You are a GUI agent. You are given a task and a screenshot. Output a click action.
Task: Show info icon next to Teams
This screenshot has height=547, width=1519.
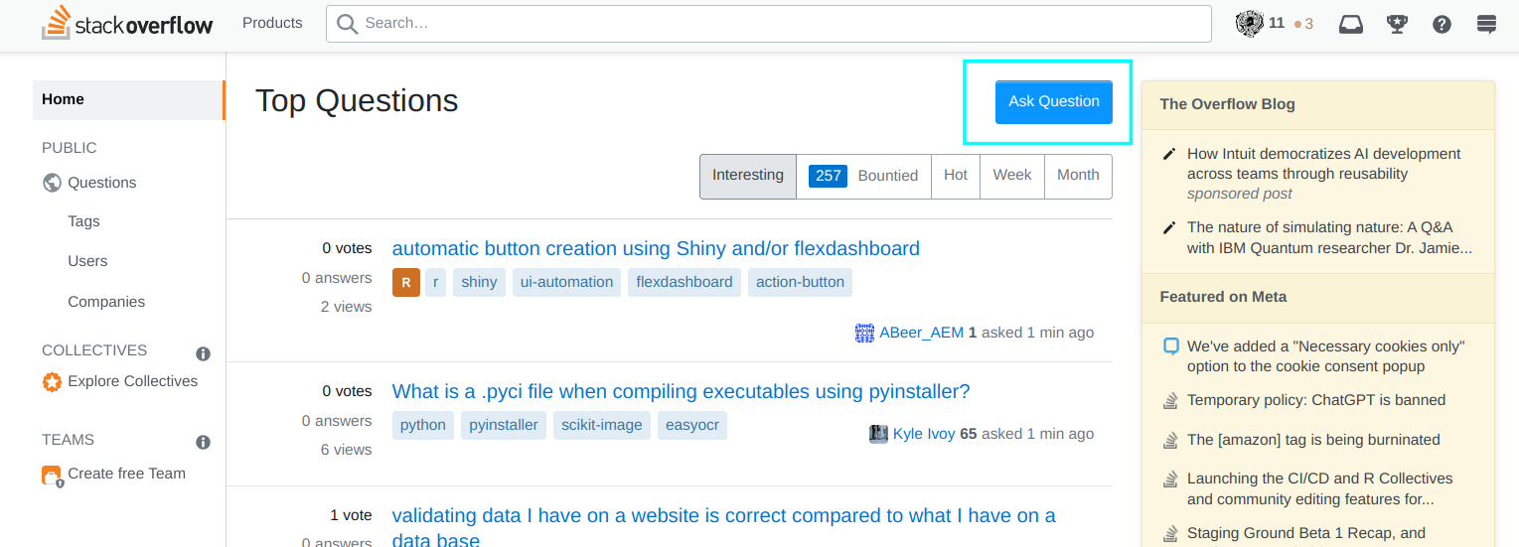(203, 443)
